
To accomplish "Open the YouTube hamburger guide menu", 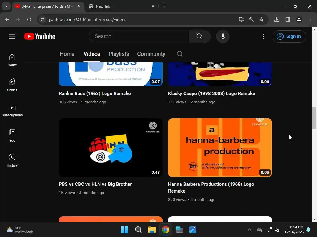I will pyautogui.click(x=12, y=36).
